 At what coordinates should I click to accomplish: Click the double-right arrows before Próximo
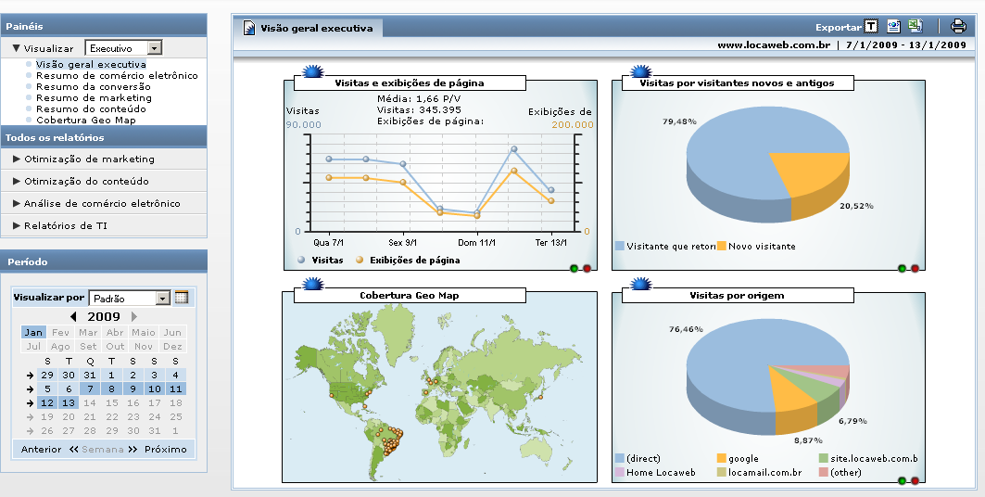tap(133, 450)
